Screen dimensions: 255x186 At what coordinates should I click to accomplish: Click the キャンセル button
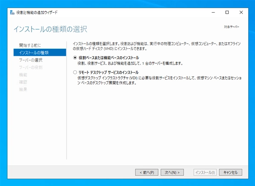point(231,172)
